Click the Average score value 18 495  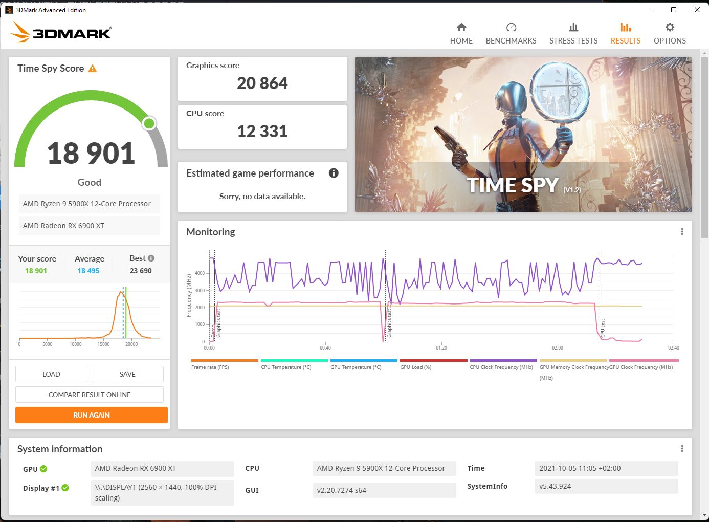point(88,271)
